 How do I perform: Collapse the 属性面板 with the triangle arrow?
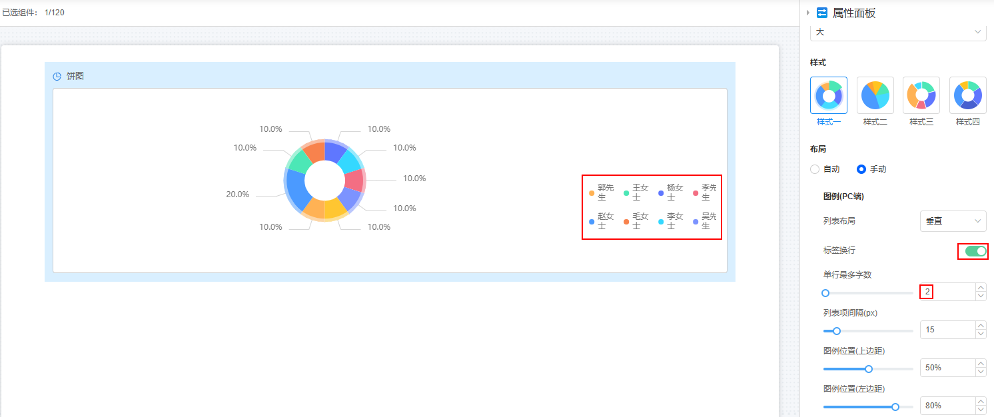[808, 13]
